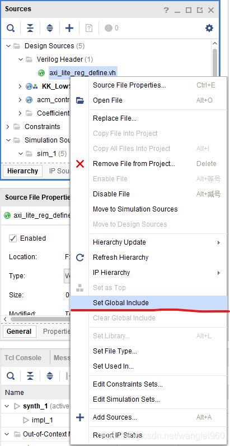Click the Sources panel search icon
The width and height of the screenshot is (230, 446).
click(11, 28)
